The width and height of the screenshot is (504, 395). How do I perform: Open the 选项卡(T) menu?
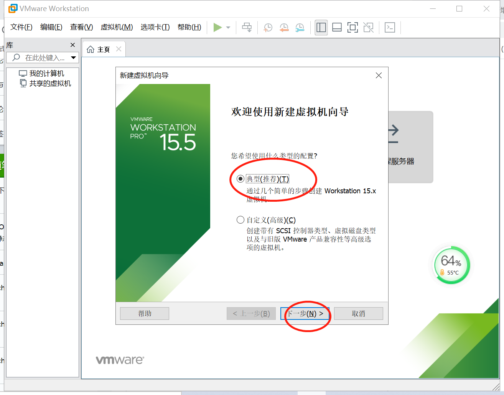155,27
